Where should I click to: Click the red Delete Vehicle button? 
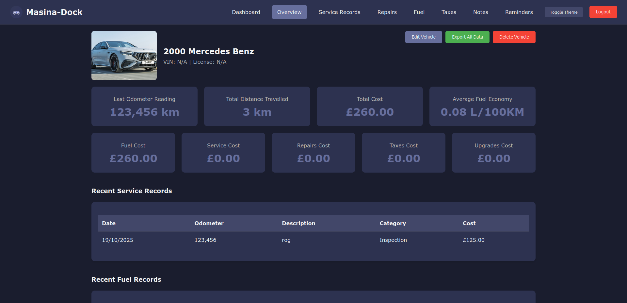point(514,37)
